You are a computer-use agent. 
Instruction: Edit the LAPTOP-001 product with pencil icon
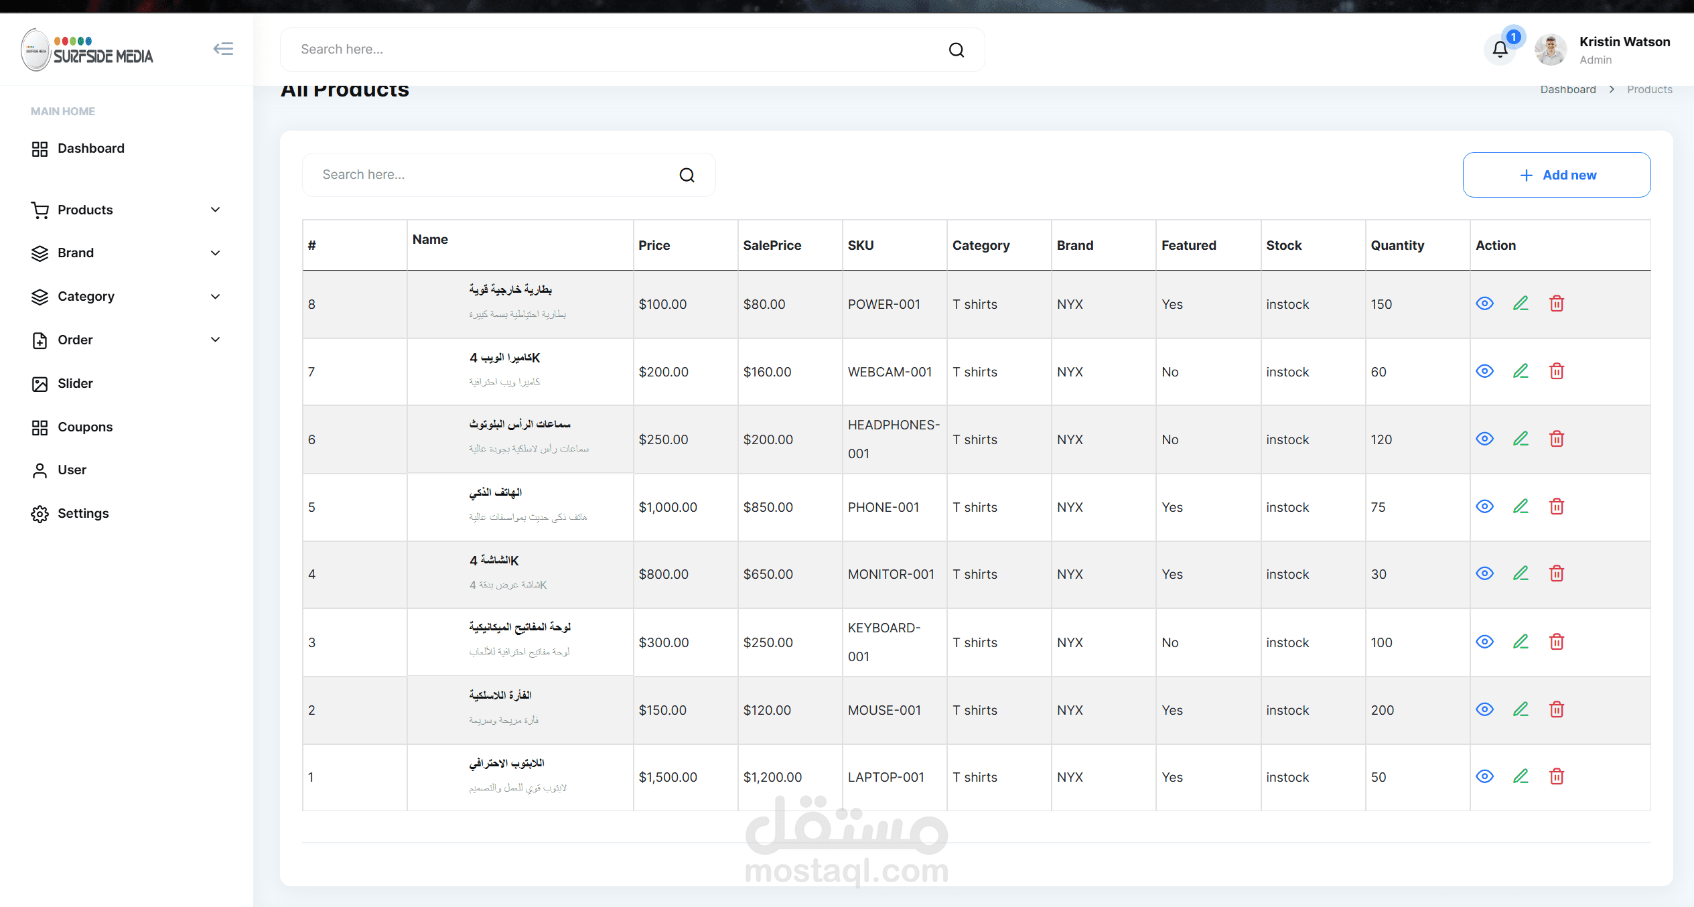click(1521, 776)
